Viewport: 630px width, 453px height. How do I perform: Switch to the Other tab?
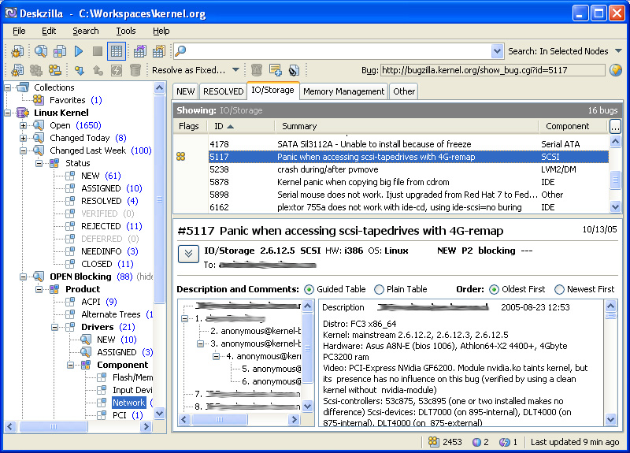point(404,91)
